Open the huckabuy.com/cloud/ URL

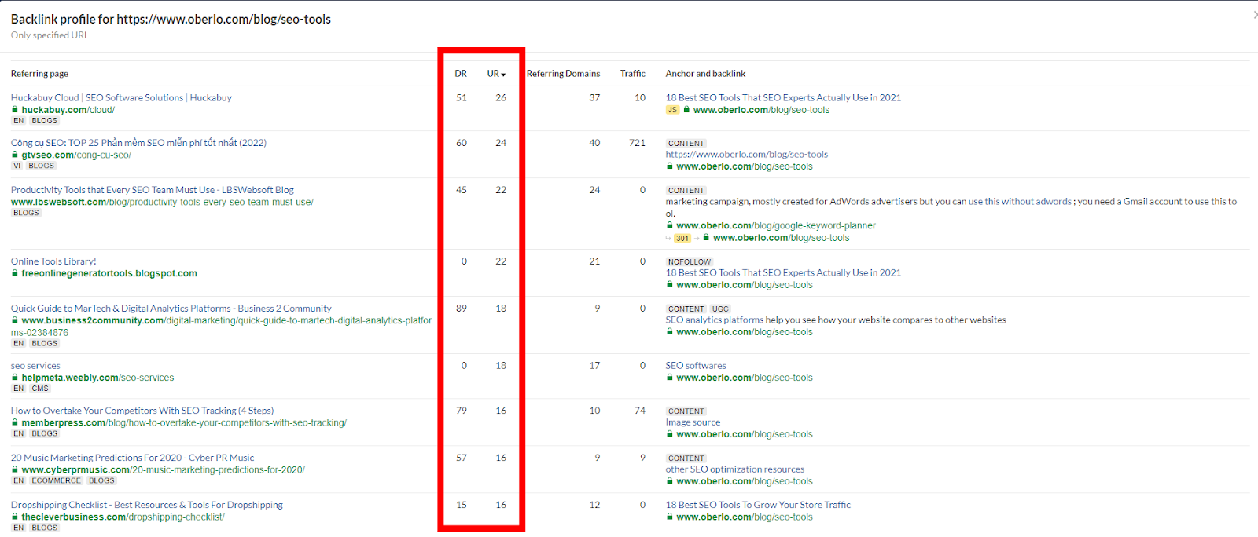point(68,110)
